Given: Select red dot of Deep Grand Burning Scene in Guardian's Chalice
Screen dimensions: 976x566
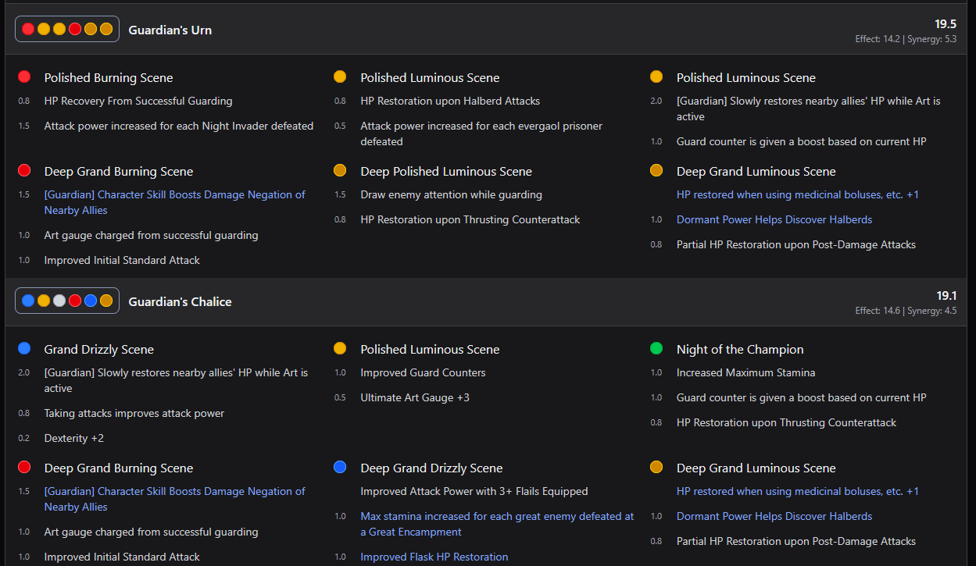Looking at the screenshot, I should pyautogui.click(x=24, y=467).
